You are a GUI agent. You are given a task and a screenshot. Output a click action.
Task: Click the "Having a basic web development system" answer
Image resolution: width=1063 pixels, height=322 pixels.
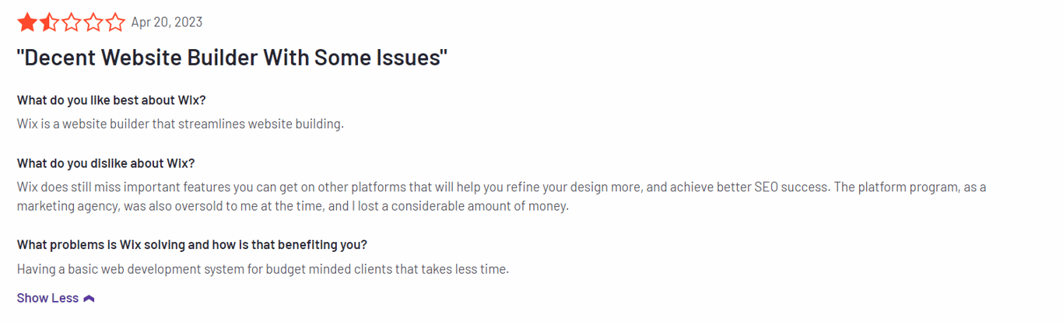pyautogui.click(x=263, y=269)
